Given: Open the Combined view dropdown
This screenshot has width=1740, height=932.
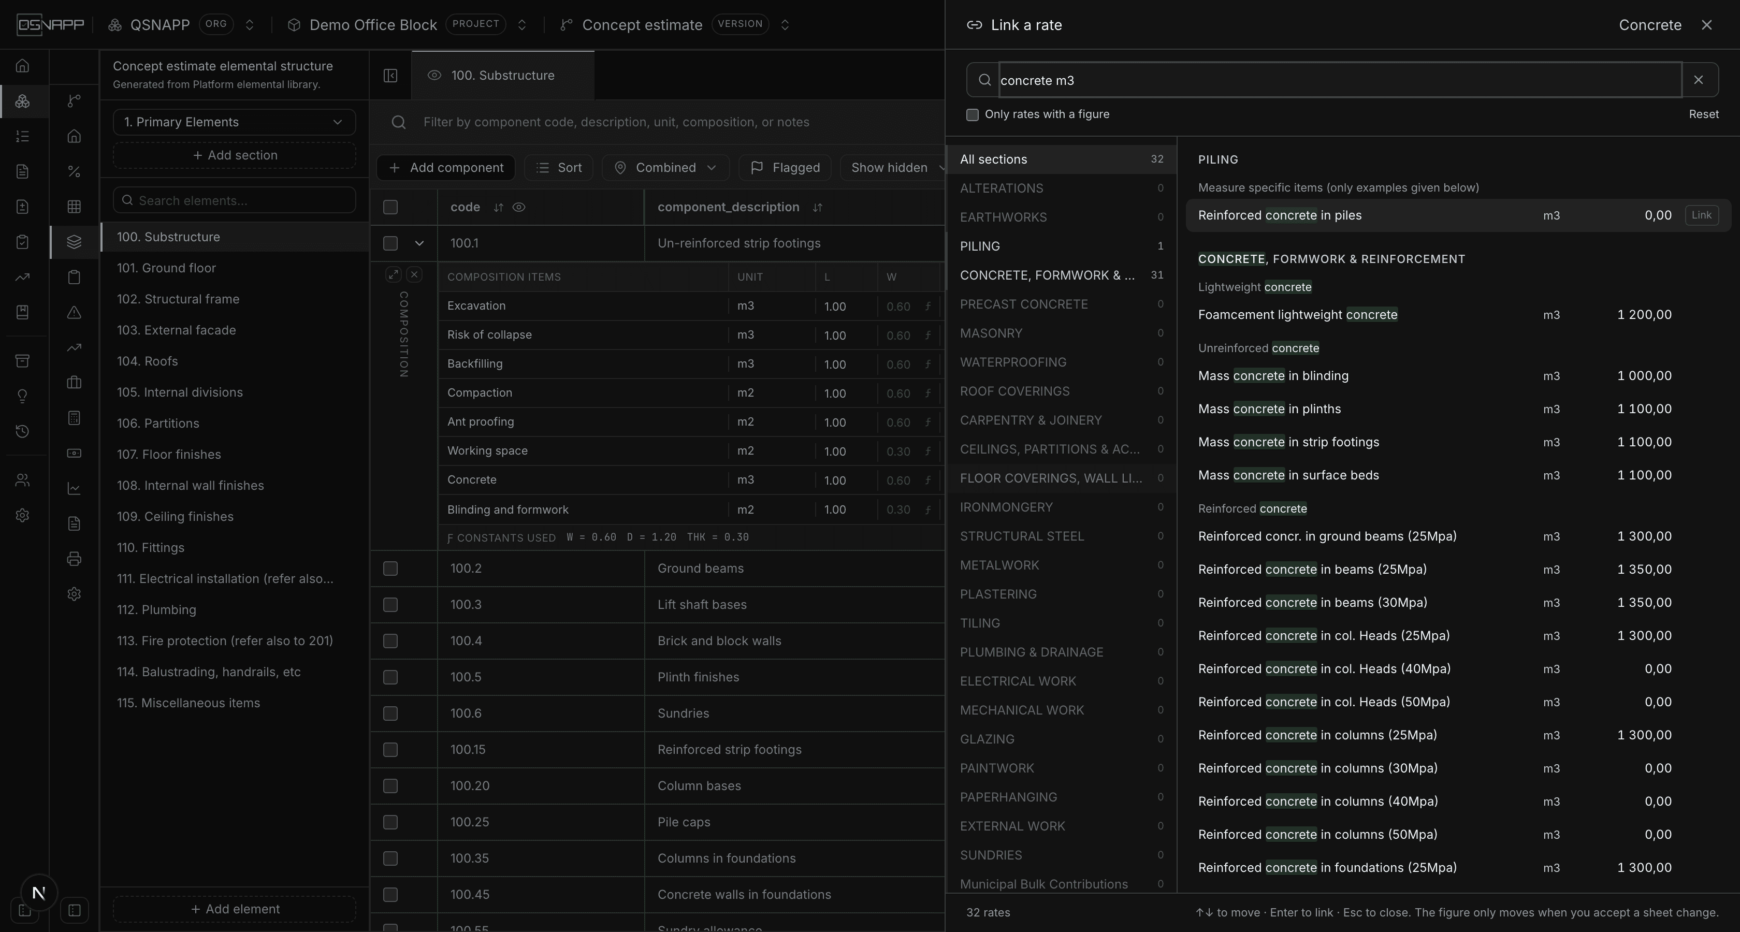Looking at the screenshot, I should click(x=665, y=167).
